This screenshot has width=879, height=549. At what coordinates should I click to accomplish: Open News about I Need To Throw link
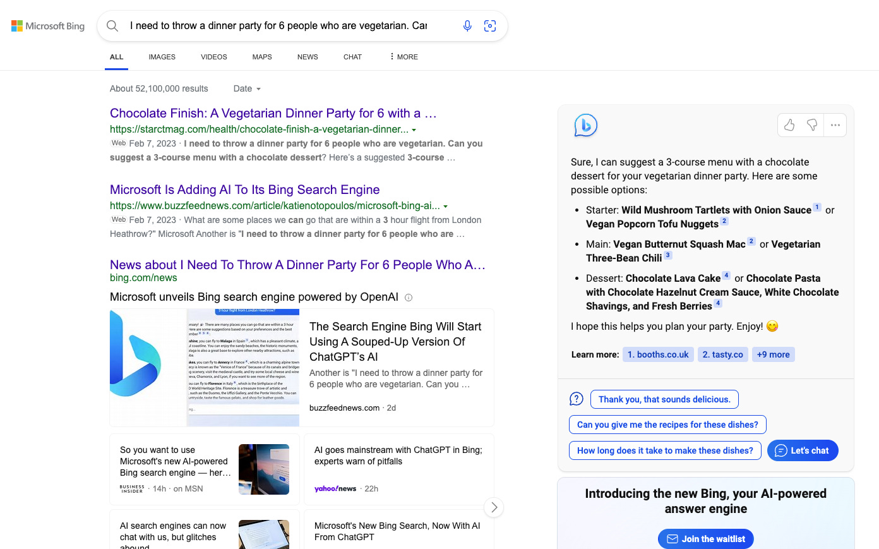[297, 265]
